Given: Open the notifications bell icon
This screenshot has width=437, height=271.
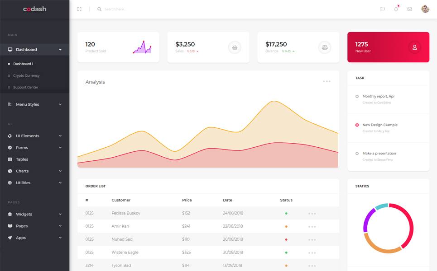Looking at the screenshot, I should coord(395,9).
